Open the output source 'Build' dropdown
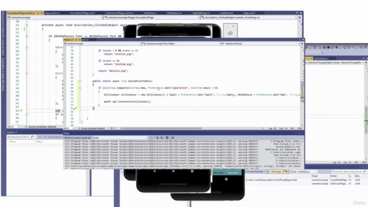The height and width of the screenshot is (207, 368). pyautogui.click(x=120, y=138)
